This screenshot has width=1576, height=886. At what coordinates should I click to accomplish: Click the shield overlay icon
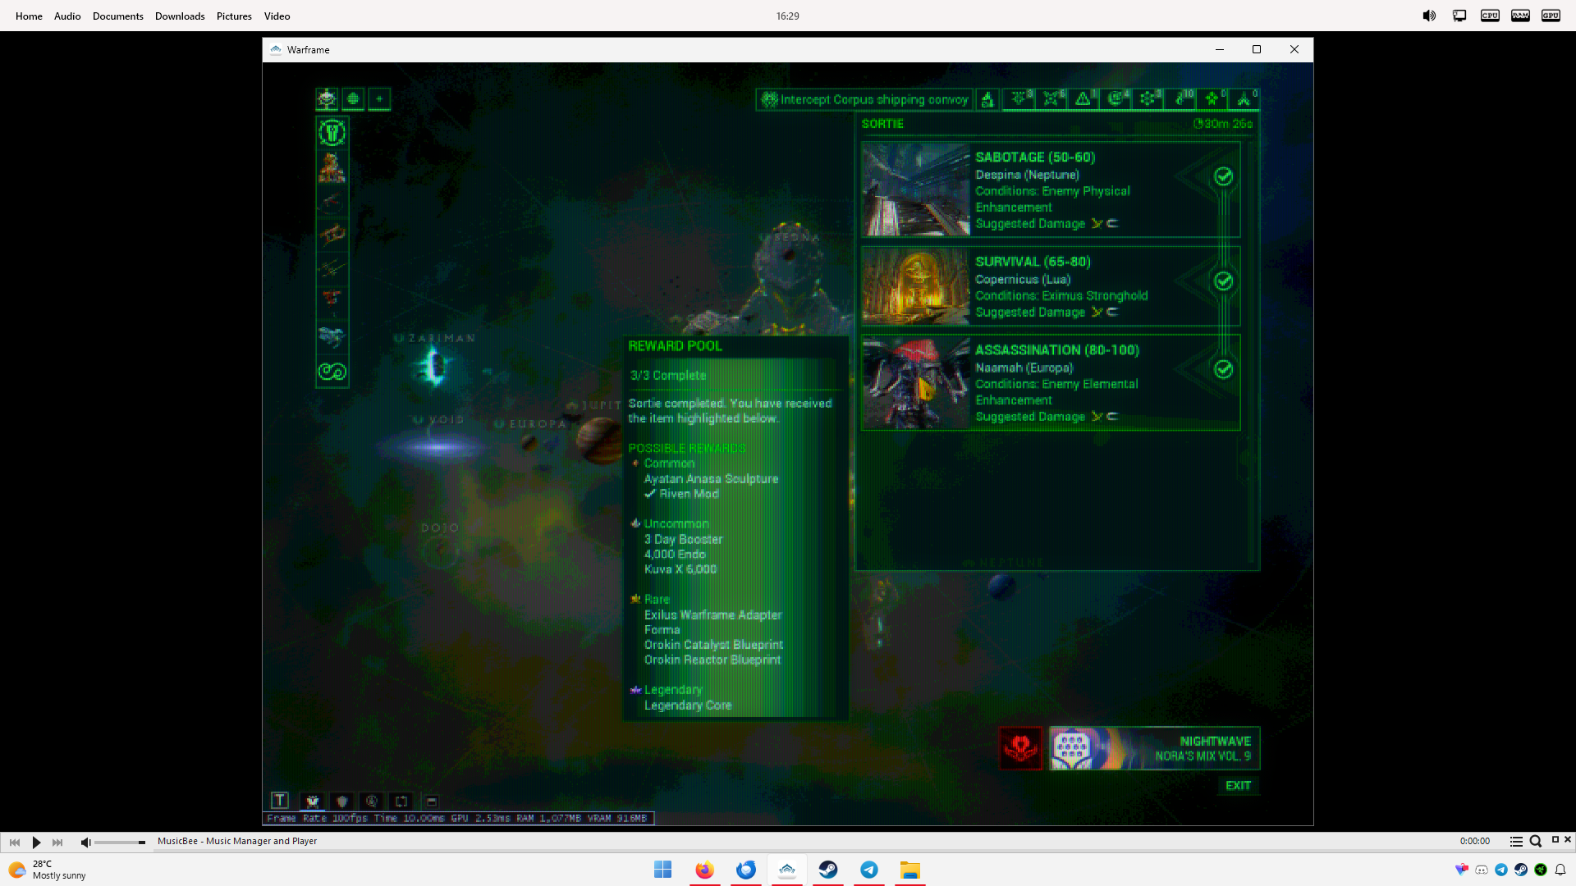click(342, 801)
